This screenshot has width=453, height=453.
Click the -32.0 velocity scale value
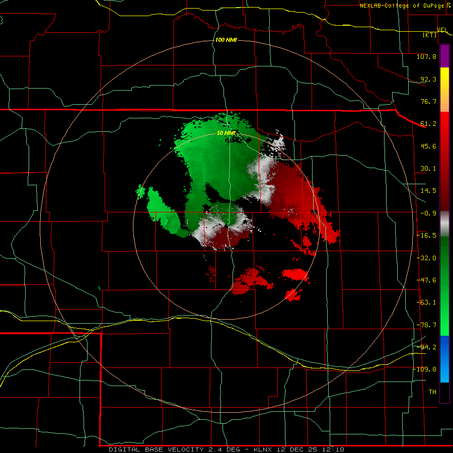pos(426,258)
